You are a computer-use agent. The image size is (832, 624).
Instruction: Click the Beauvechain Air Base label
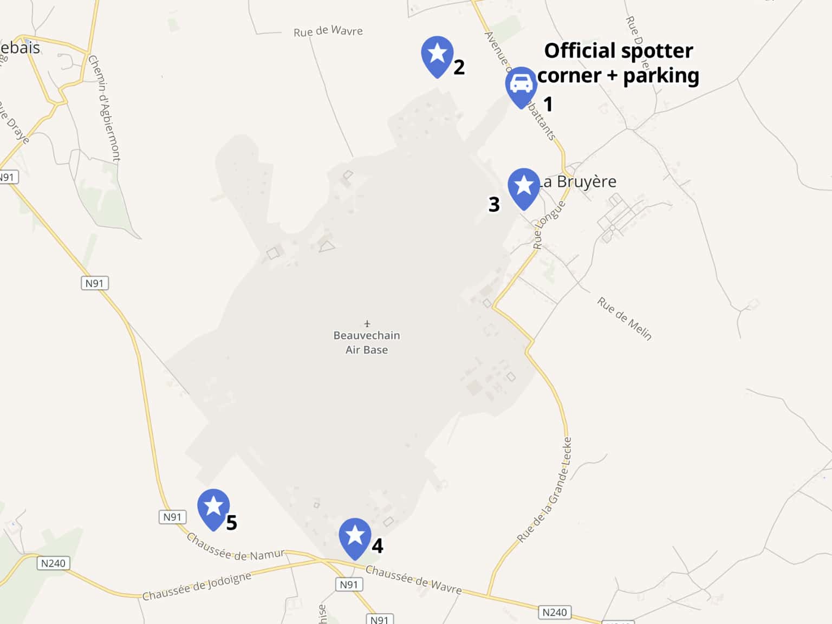coord(367,342)
